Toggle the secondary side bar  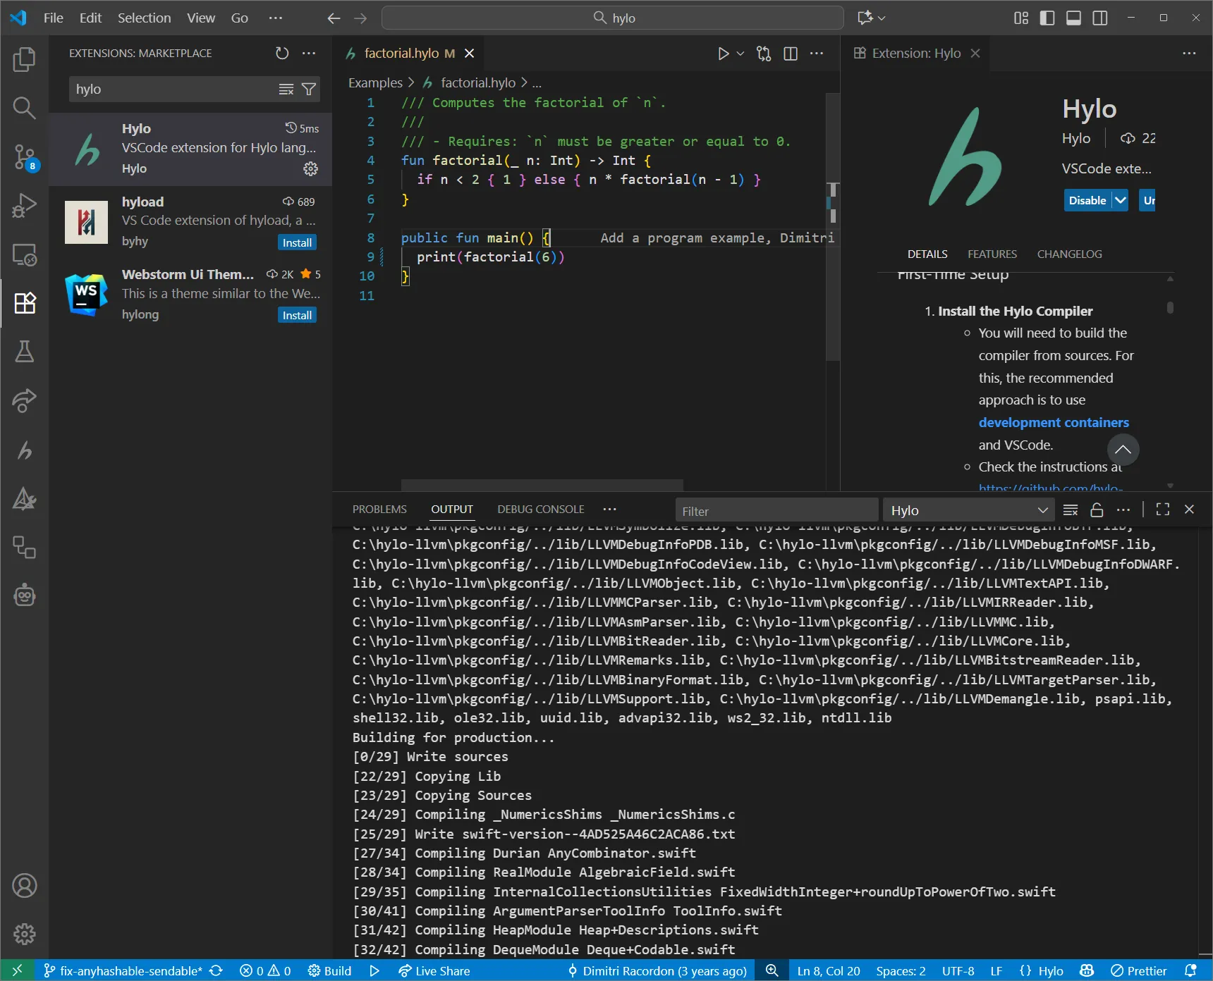click(1099, 18)
